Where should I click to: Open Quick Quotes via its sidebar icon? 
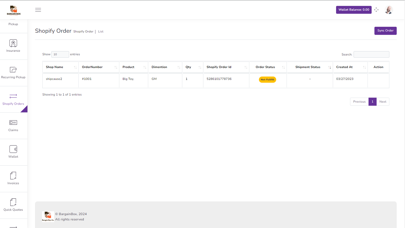(x=13, y=202)
